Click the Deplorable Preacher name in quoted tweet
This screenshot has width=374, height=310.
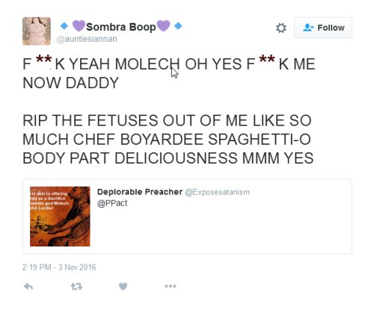click(x=140, y=192)
